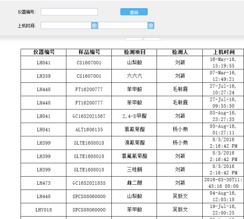Select the 19-Jul-16, 22:00:25 time cell

[223, 210]
